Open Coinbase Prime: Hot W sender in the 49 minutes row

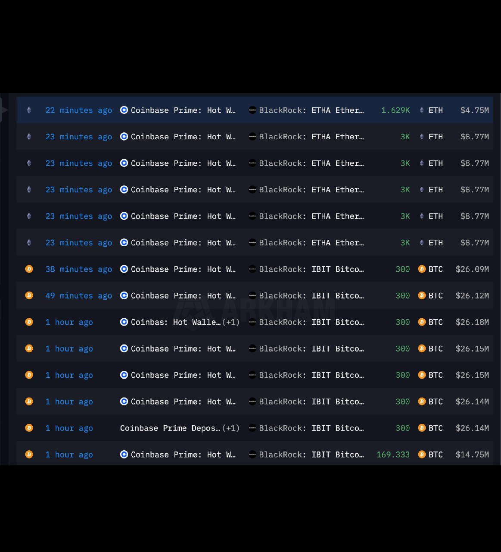[x=183, y=295]
